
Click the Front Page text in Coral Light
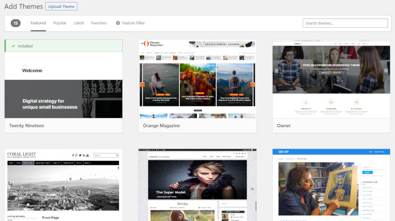(x=50, y=217)
